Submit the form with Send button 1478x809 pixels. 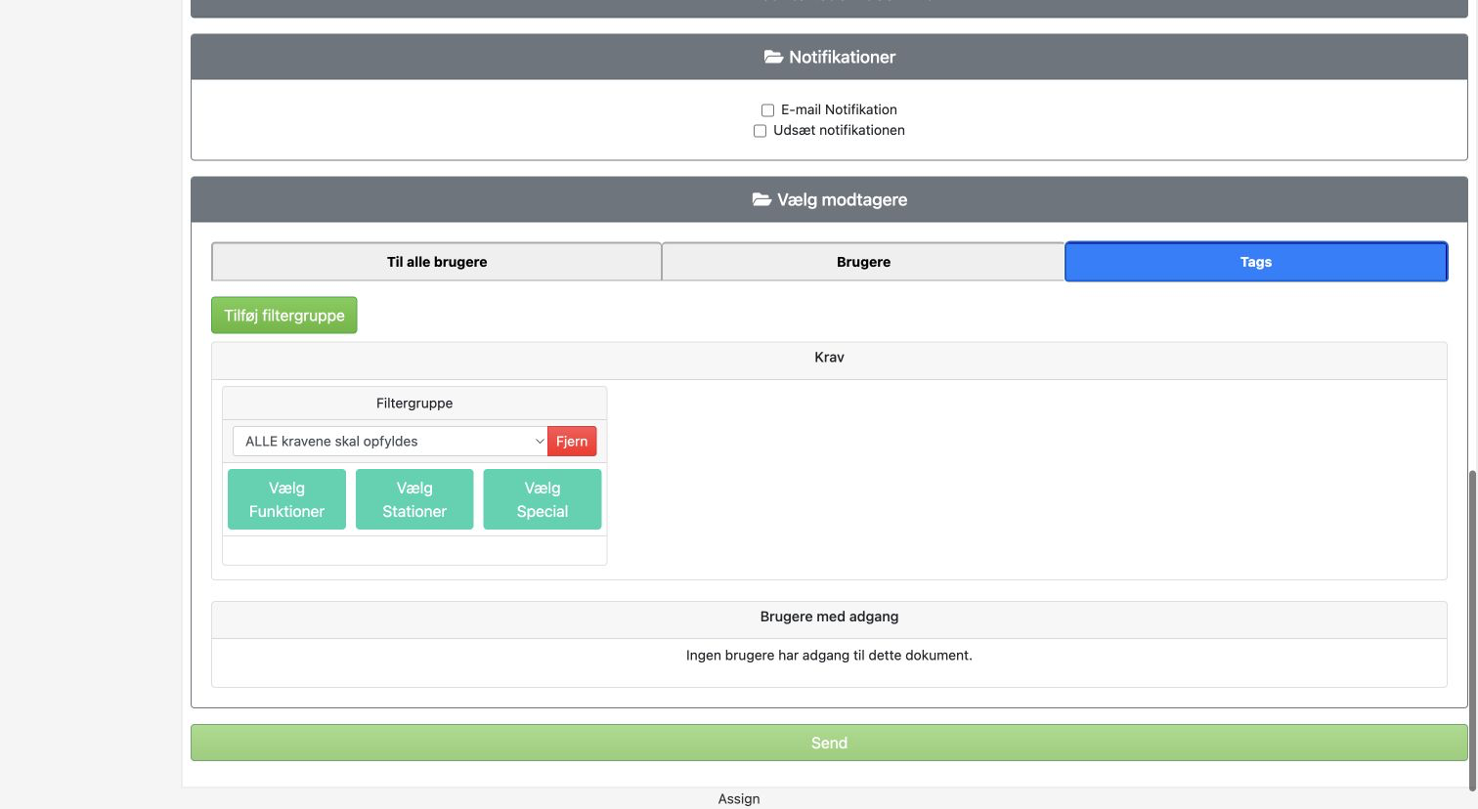(x=829, y=743)
